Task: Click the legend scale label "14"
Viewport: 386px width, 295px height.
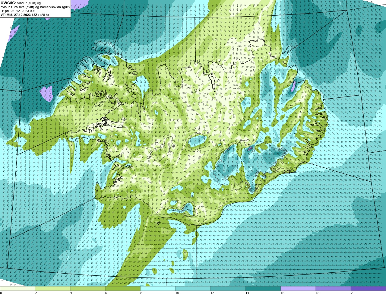Action: pos(247,293)
